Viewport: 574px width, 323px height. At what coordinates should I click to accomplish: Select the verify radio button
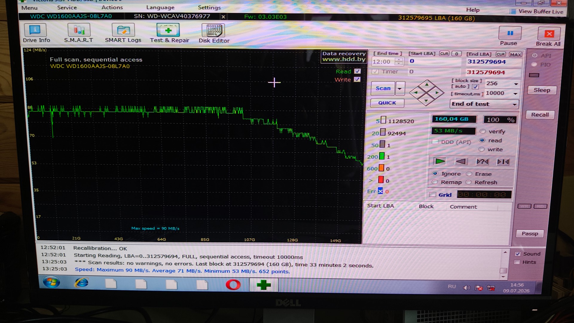tap(483, 131)
